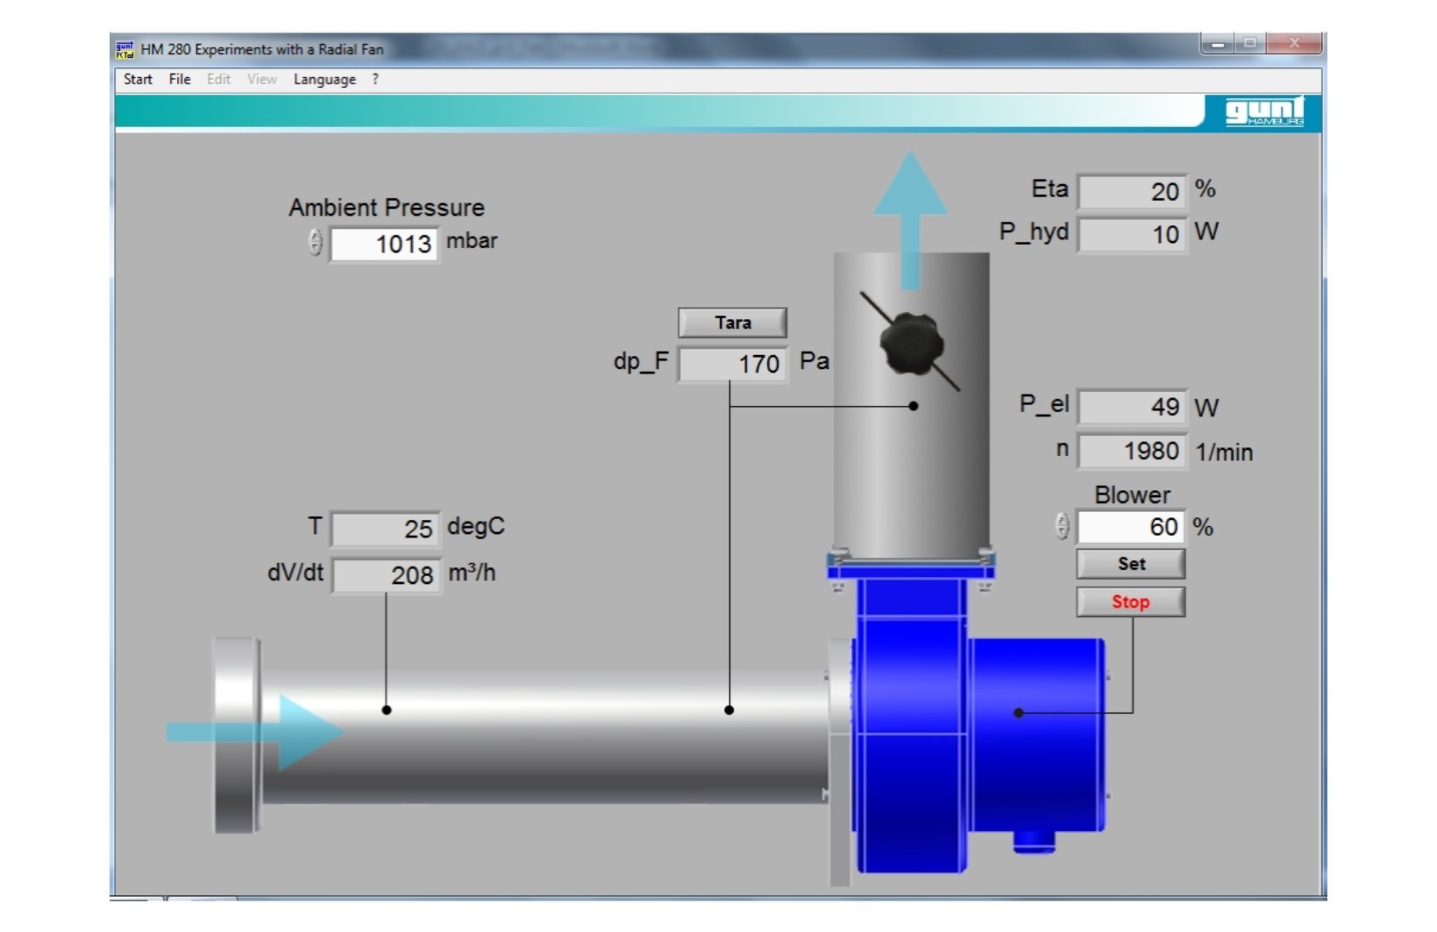Image resolution: width=1437 pixels, height=932 pixels.
Task: Click the dV/dt value 208
Action: [x=386, y=575]
